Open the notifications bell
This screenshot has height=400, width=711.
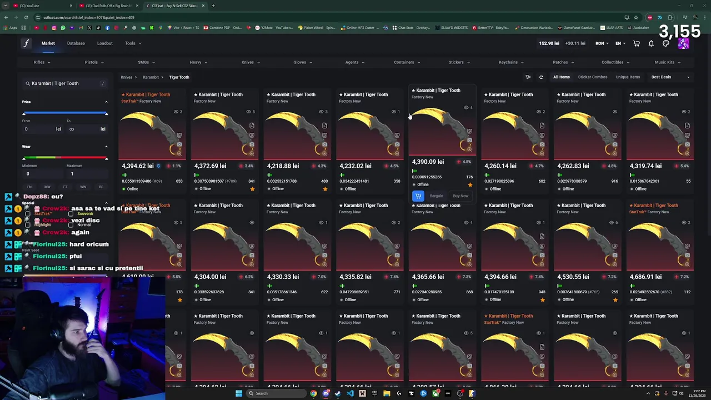pyautogui.click(x=651, y=43)
